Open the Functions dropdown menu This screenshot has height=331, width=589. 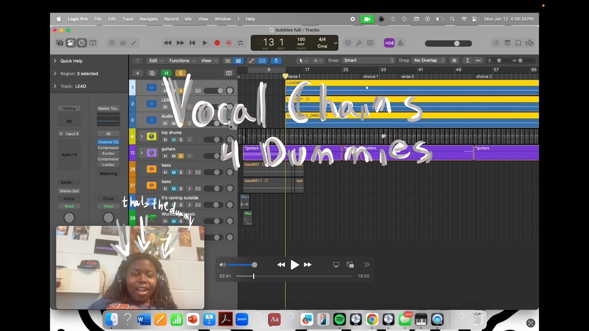click(x=182, y=61)
